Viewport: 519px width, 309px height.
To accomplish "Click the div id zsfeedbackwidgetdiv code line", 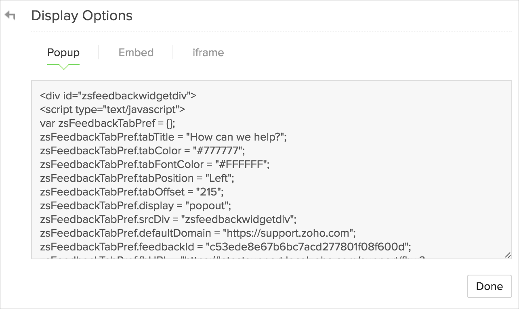I will [x=118, y=96].
